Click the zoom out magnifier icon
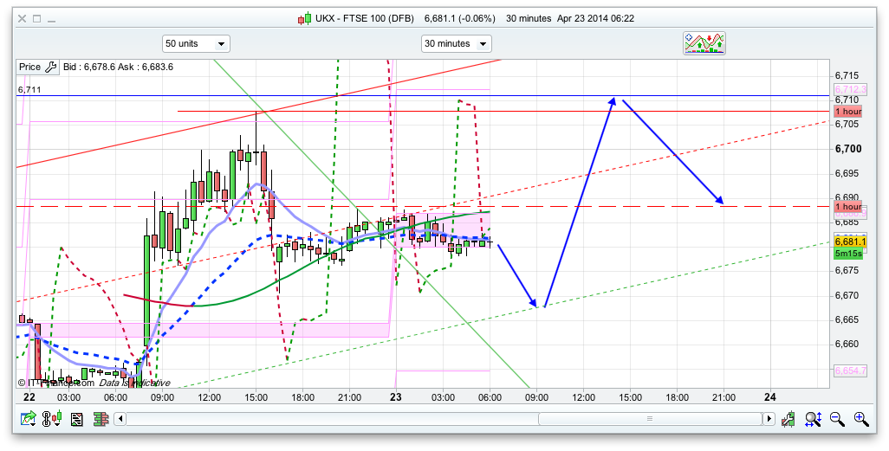 pos(837,419)
